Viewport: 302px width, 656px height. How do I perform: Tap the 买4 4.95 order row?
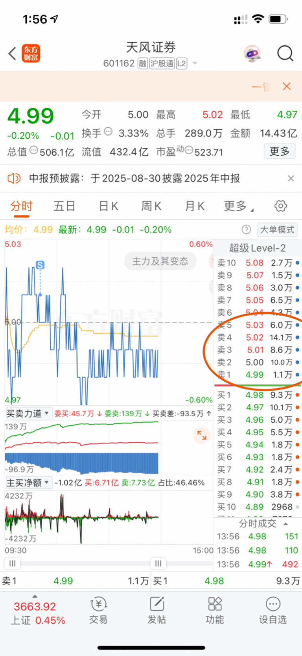[x=258, y=432]
